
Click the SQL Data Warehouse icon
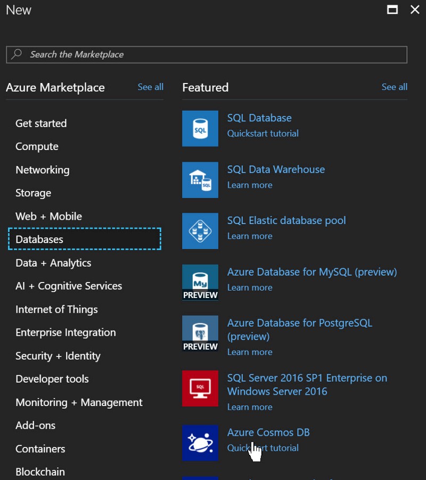200,180
